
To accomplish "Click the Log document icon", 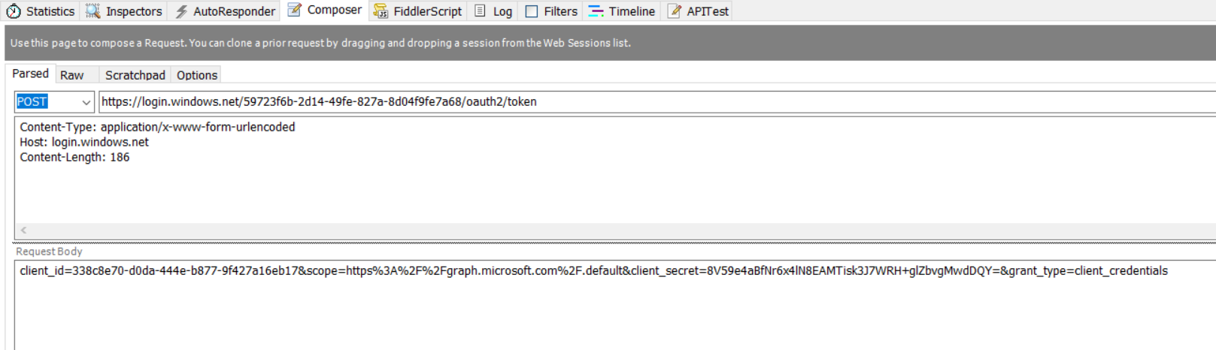I will pyautogui.click(x=480, y=11).
